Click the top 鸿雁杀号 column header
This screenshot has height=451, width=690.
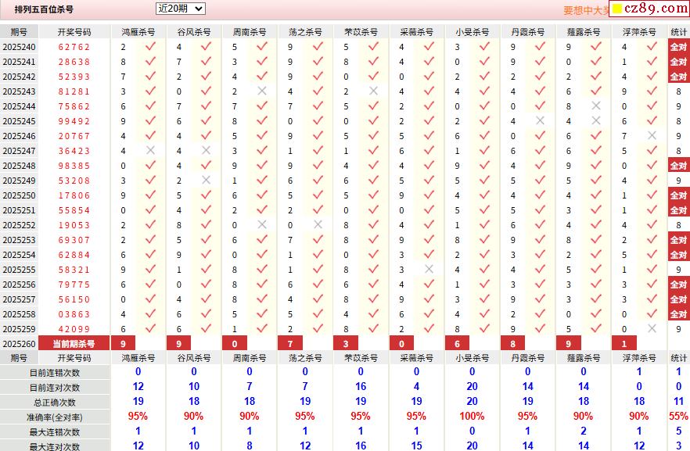click(138, 31)
